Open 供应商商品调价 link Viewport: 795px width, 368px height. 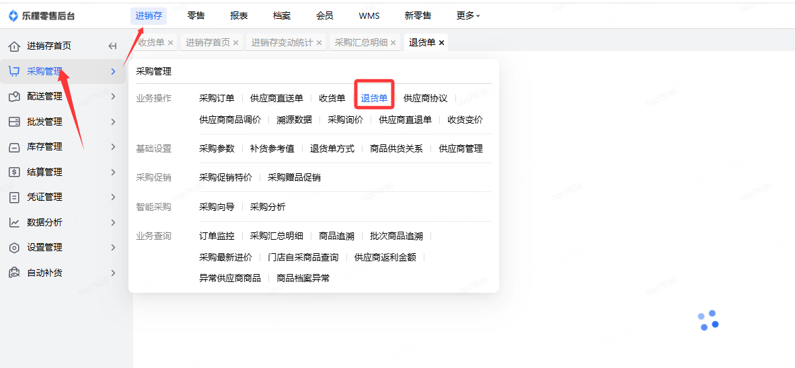[230, 120]
